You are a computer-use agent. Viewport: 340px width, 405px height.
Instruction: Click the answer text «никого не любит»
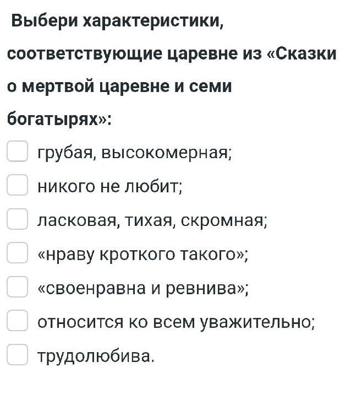109,186
